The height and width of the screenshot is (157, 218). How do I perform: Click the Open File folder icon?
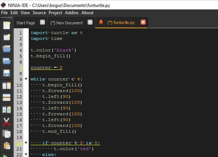7,49
